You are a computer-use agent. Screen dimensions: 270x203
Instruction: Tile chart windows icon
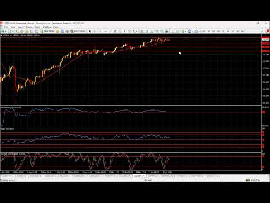(167, 31)
